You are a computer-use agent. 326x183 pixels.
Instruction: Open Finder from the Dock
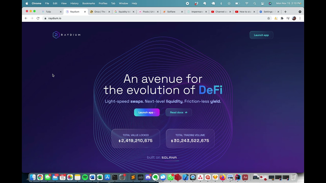(33, 177)
